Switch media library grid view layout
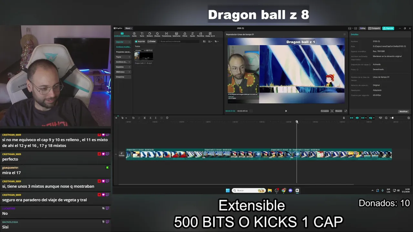The image size is (413, 232). pos(204,41)
